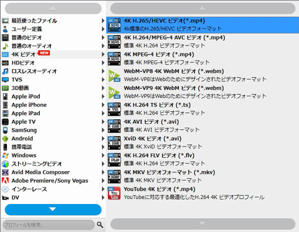Click the 3D動画 3D icon
299x232 pixels.
[x=5, y=88]
